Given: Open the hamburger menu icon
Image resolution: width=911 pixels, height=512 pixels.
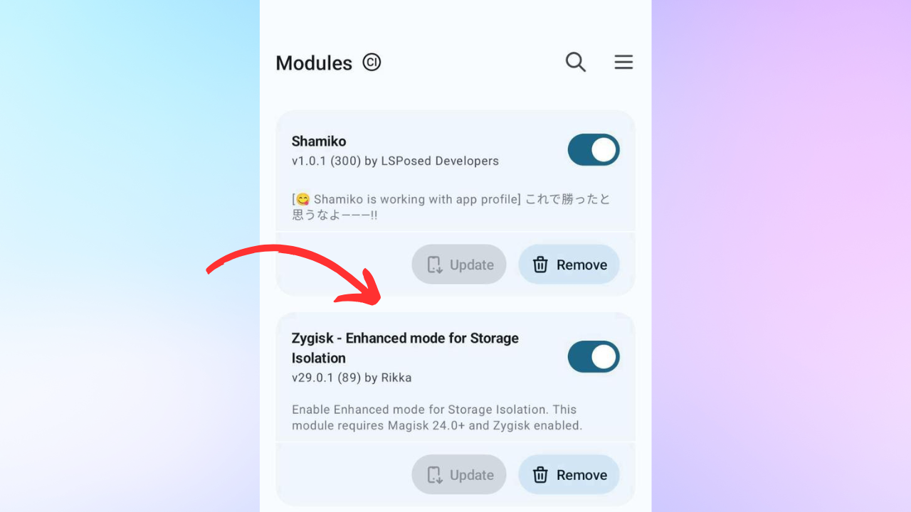Looking at the screenshot, I should [623, 63].
